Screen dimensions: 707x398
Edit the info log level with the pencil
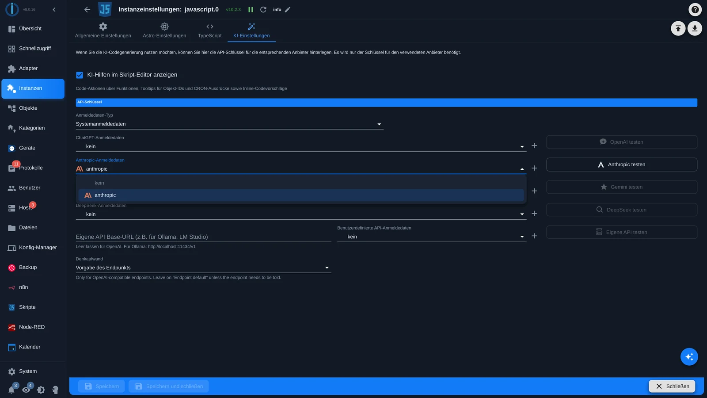pos(288,9)
